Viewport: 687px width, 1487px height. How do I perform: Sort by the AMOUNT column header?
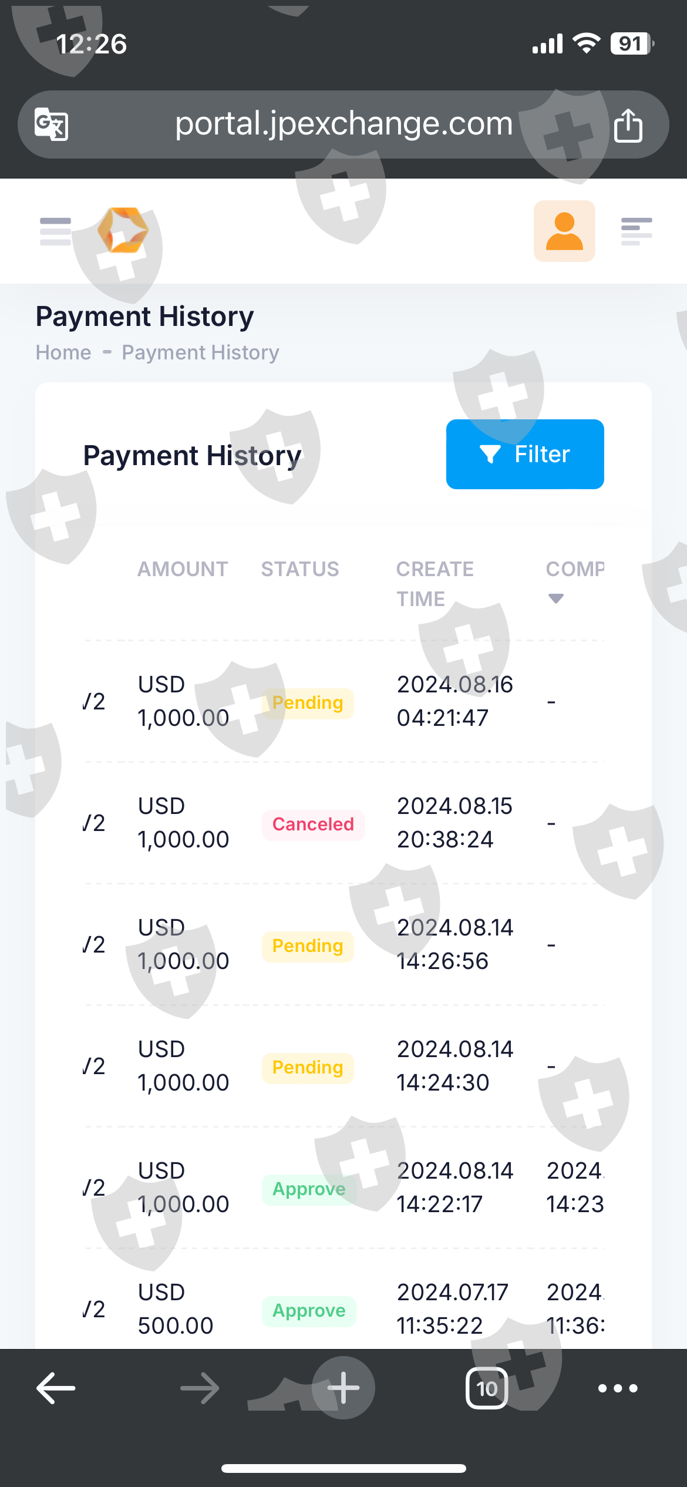pyautogui.click(x=183, y=569)
